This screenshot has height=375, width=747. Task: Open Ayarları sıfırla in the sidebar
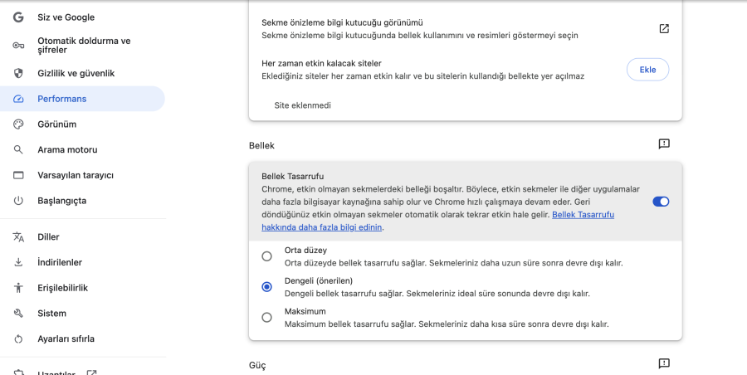(66, 339)
